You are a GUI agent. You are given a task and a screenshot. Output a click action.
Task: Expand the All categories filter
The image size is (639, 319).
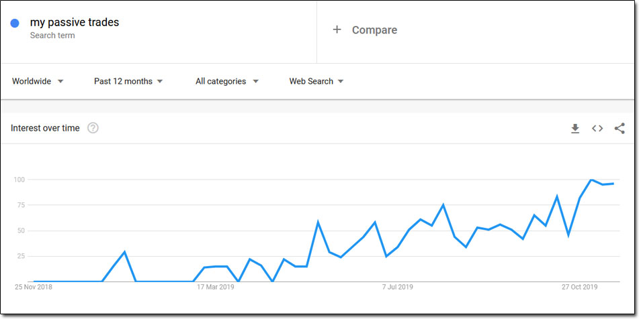[227, 81]
